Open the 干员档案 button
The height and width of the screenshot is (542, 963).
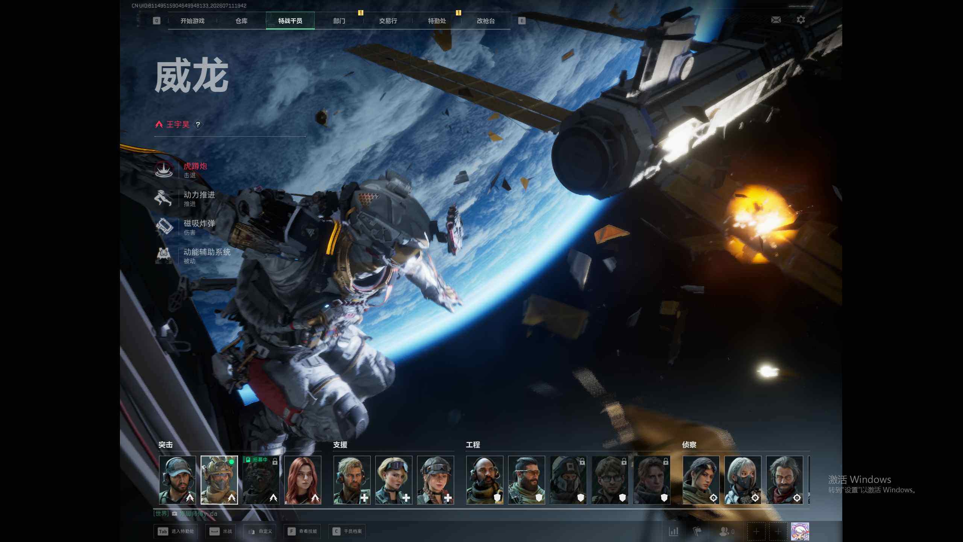(x=347, y=531)
